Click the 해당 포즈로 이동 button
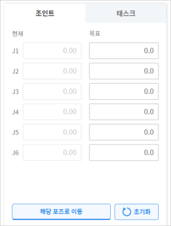 (x=61, y=212)
